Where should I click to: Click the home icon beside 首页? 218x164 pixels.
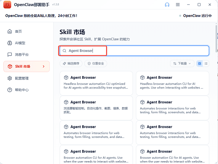point(9,31)
